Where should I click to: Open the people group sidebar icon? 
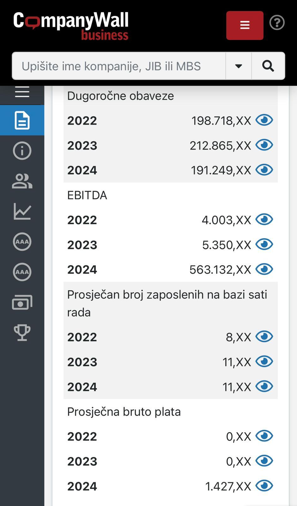22,181
